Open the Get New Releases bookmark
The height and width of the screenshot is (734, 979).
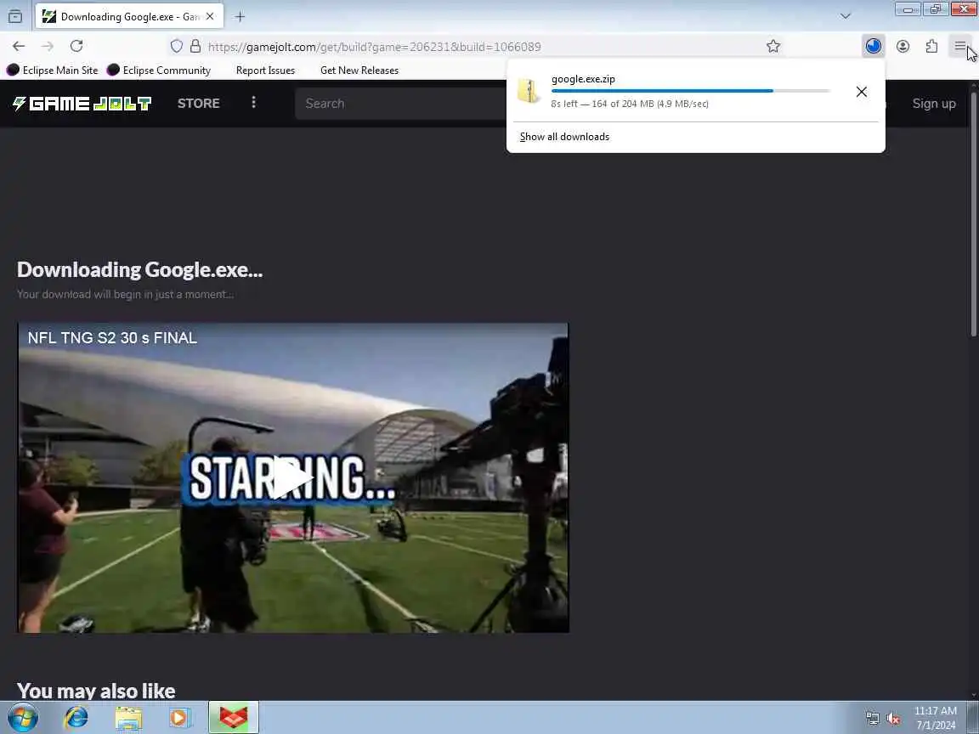click(x=359, y=70)
